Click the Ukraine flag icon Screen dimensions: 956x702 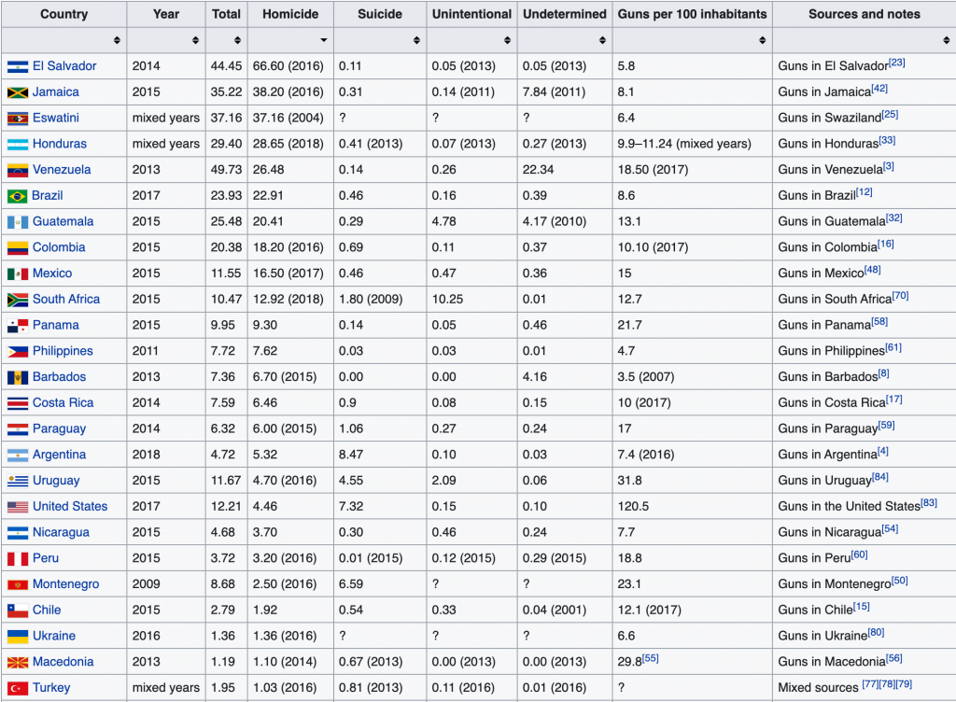(18, 636)
